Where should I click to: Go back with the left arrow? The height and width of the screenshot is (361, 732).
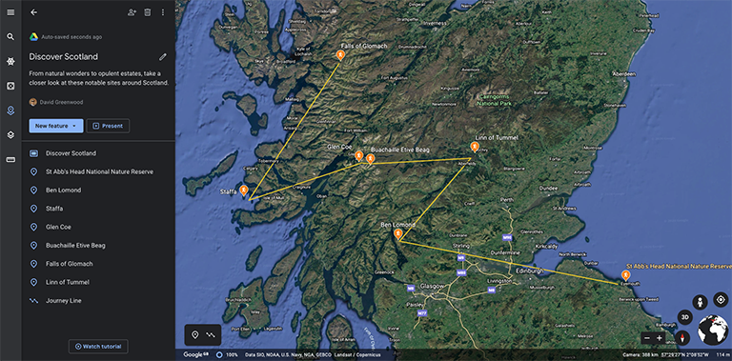pos(33,12)
